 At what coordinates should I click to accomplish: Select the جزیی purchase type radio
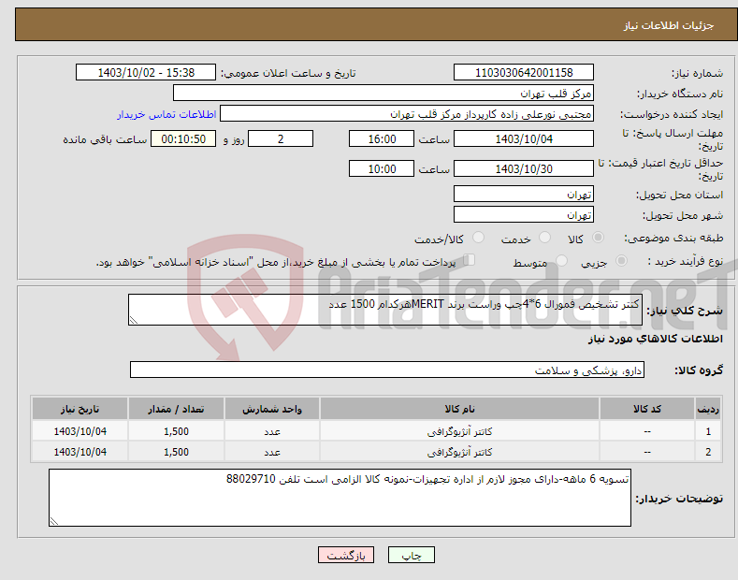click(621, 260)
